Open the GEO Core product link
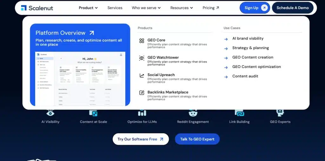This screenshot has height=161, width=325. click(x=156, y=40)
